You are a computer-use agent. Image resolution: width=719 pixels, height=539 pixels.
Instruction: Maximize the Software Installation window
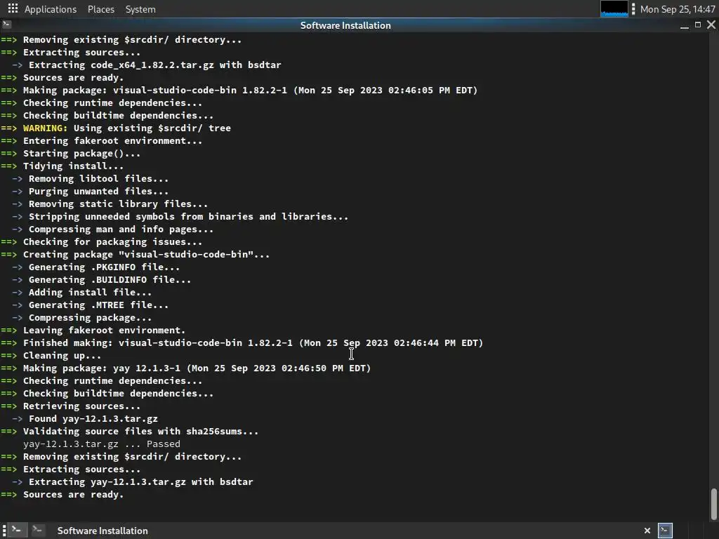click(x=698, y=25)
